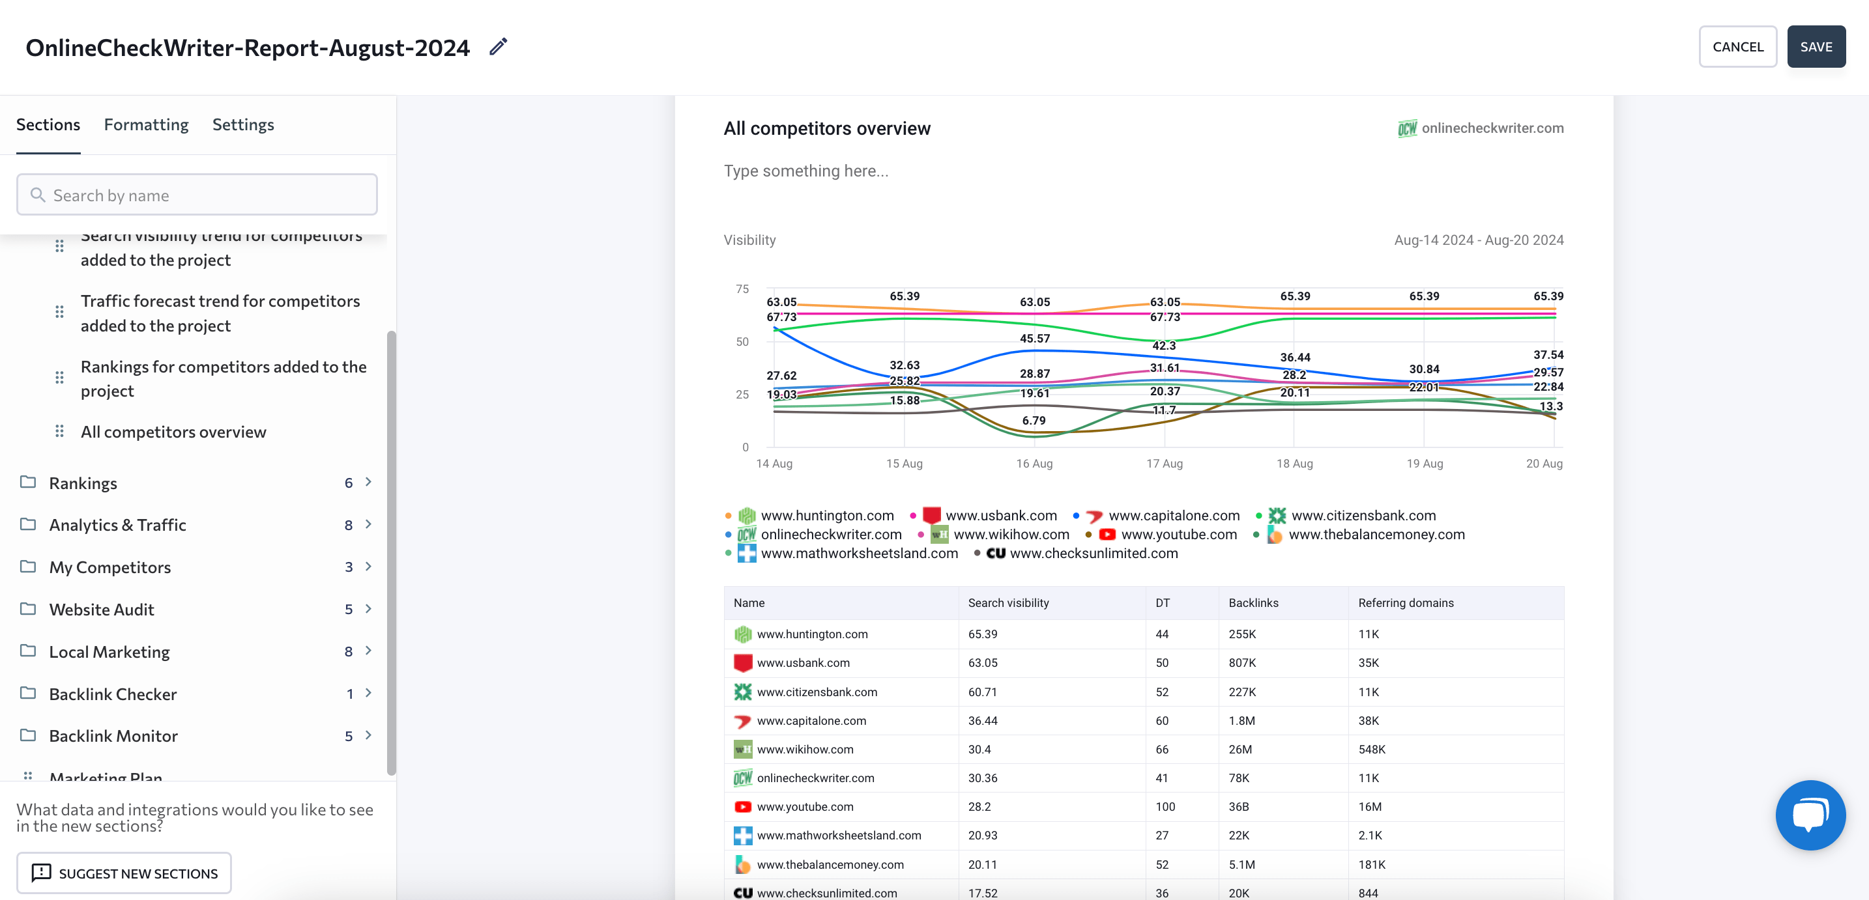Image resolution: width=1869 pixels, height=900 pixels.
Task: Open the live chat bubble
Action: [1810, 815]
